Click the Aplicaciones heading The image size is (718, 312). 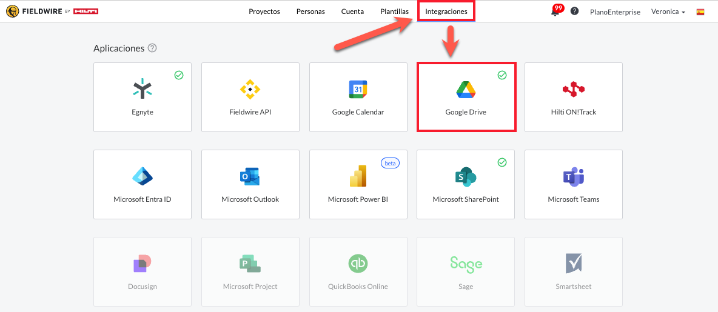(x=119, y=48)
